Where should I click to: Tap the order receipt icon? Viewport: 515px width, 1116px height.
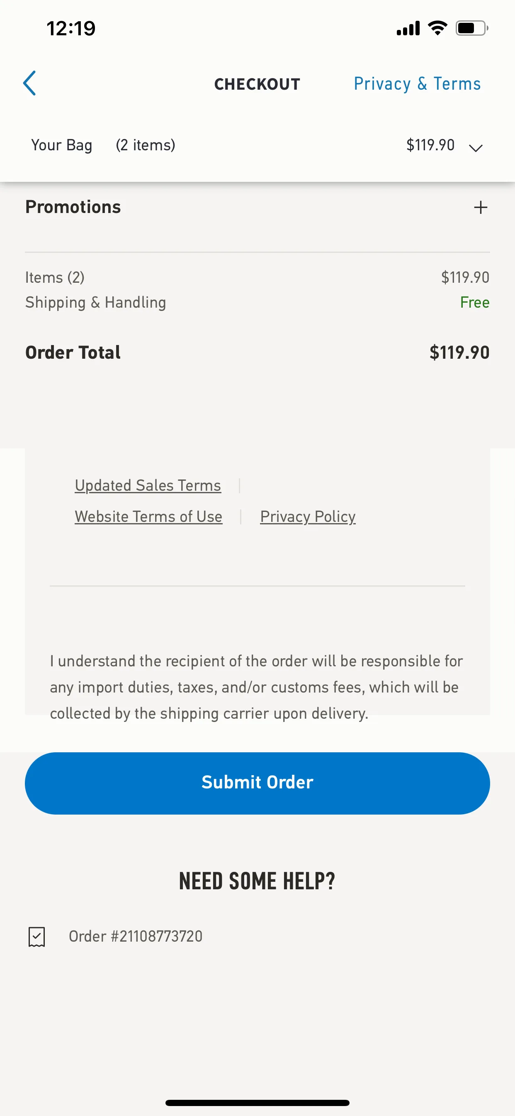point(37,937)
